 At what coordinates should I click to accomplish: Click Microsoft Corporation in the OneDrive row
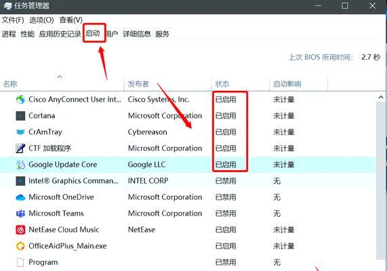point(165,197)
